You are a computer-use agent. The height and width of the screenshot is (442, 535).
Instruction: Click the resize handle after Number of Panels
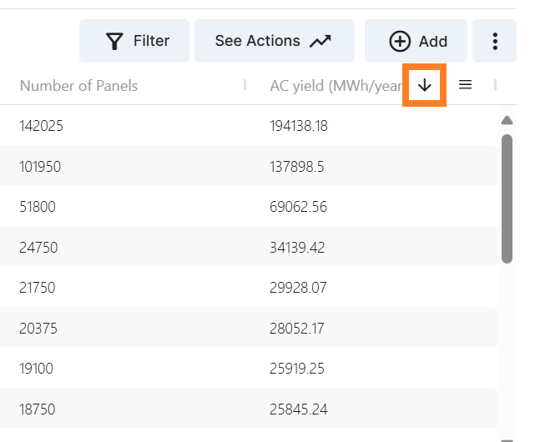tap(245, 85)
